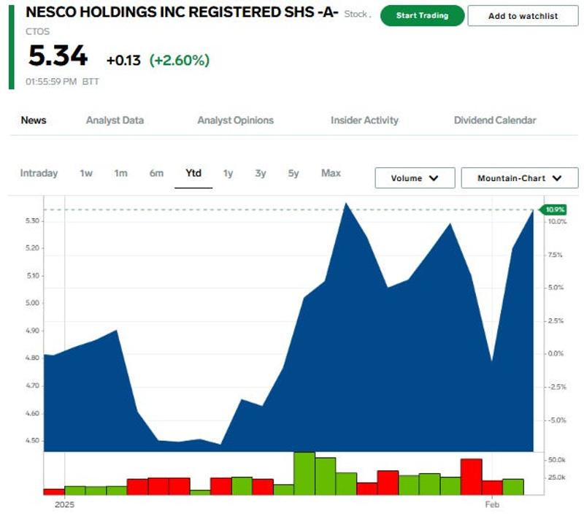584x519 pixels.
Task: Click the 01:55:59 PM BTT timestamp
Action: 63,82
